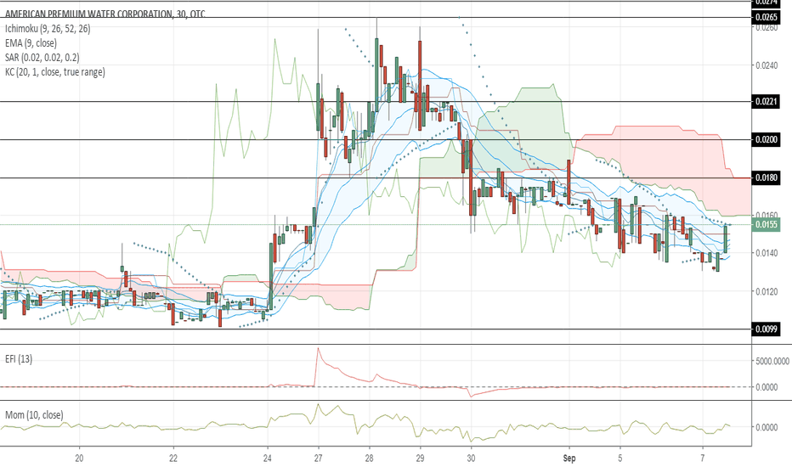This screenshot has width=792, height=467.
Task: Select the SAR (0.02, 0.02, 0.2) indicator label
Action: click(42, 58)
